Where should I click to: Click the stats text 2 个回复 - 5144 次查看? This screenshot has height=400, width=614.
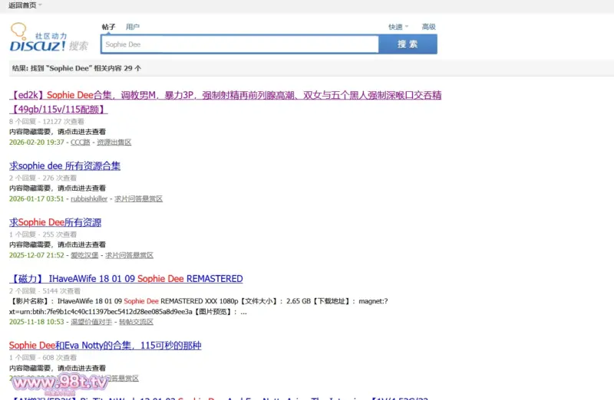click(x=45, y=291)
